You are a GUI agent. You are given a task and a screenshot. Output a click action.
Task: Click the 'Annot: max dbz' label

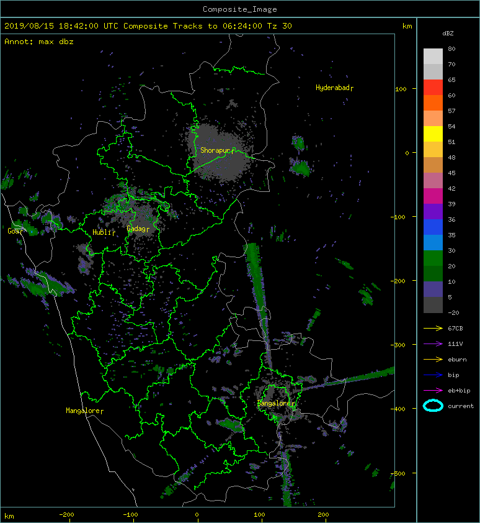pyautogui.click(x=39, y=42)
